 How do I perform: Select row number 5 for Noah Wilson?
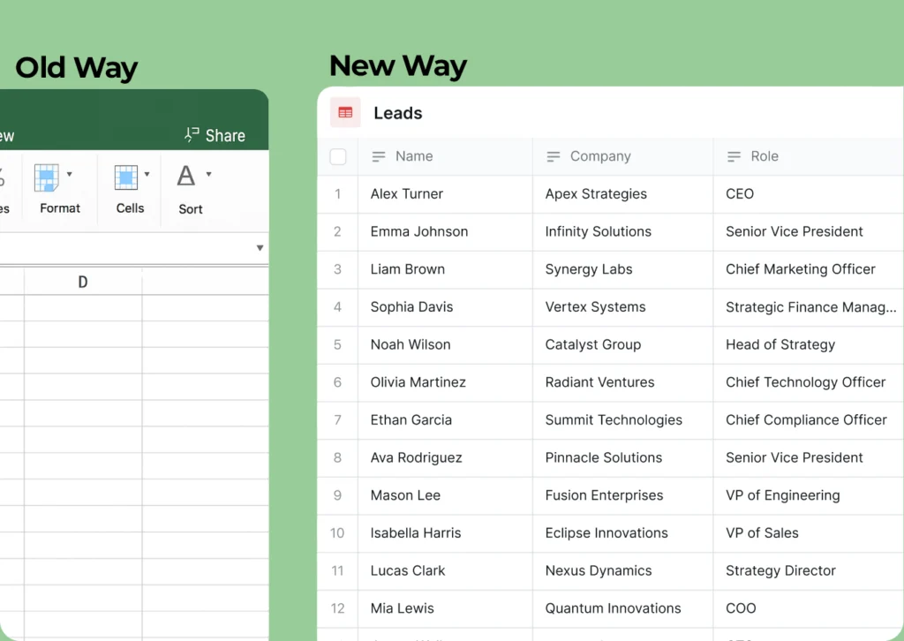click(x=337, y=345)
